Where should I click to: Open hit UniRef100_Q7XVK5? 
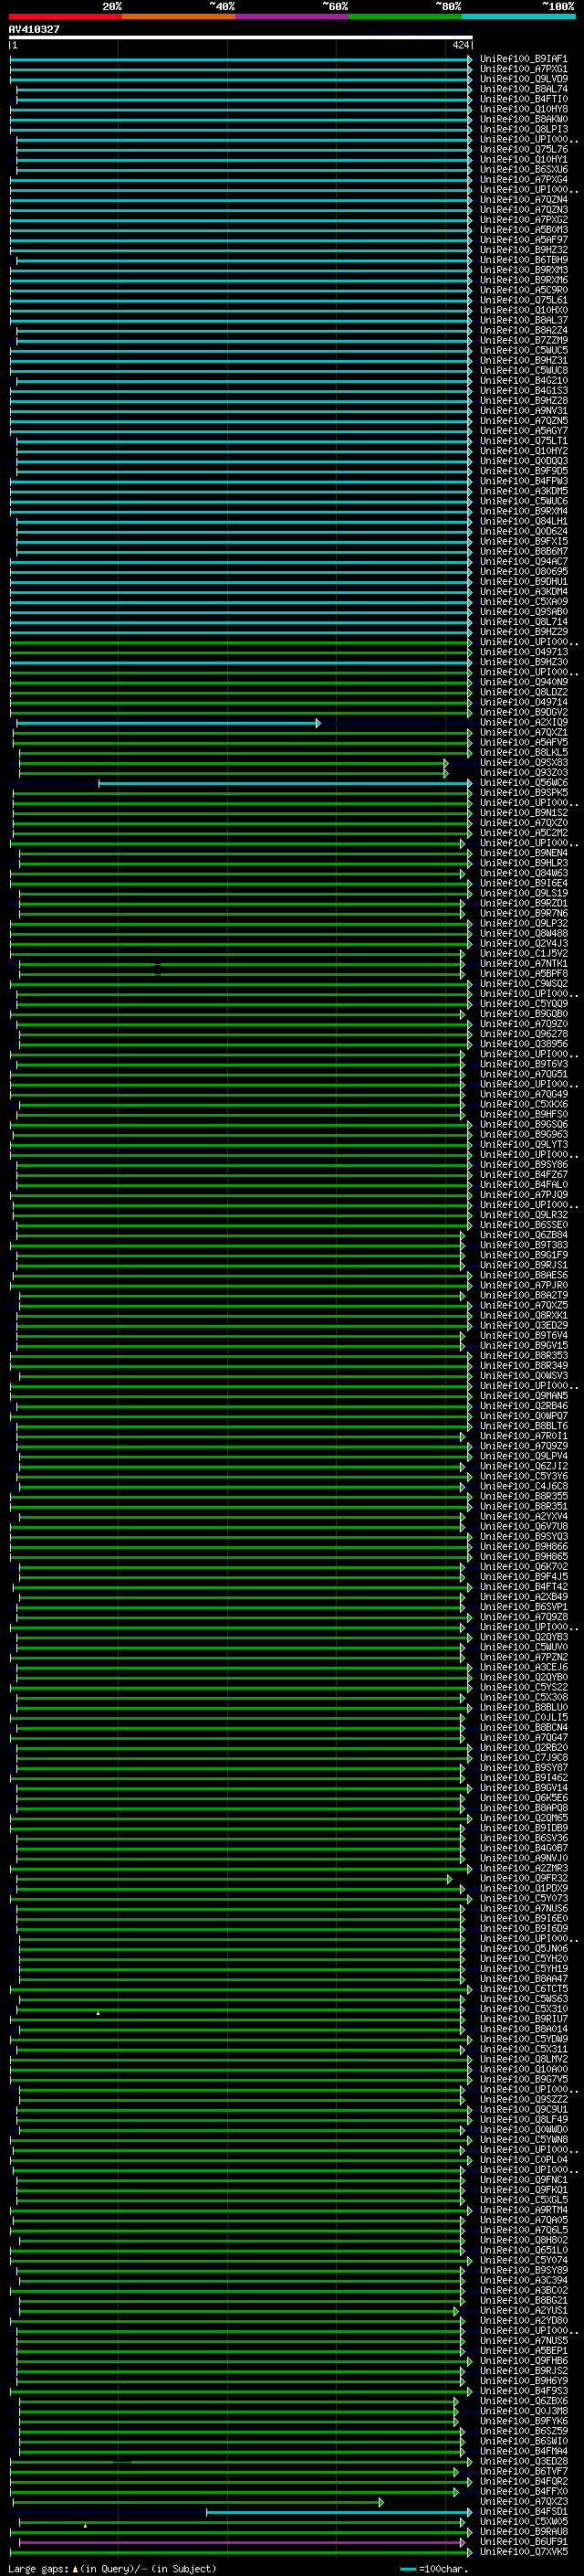[x=524, y=2552]
